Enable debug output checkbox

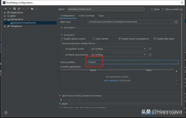(x=62, y=39)
